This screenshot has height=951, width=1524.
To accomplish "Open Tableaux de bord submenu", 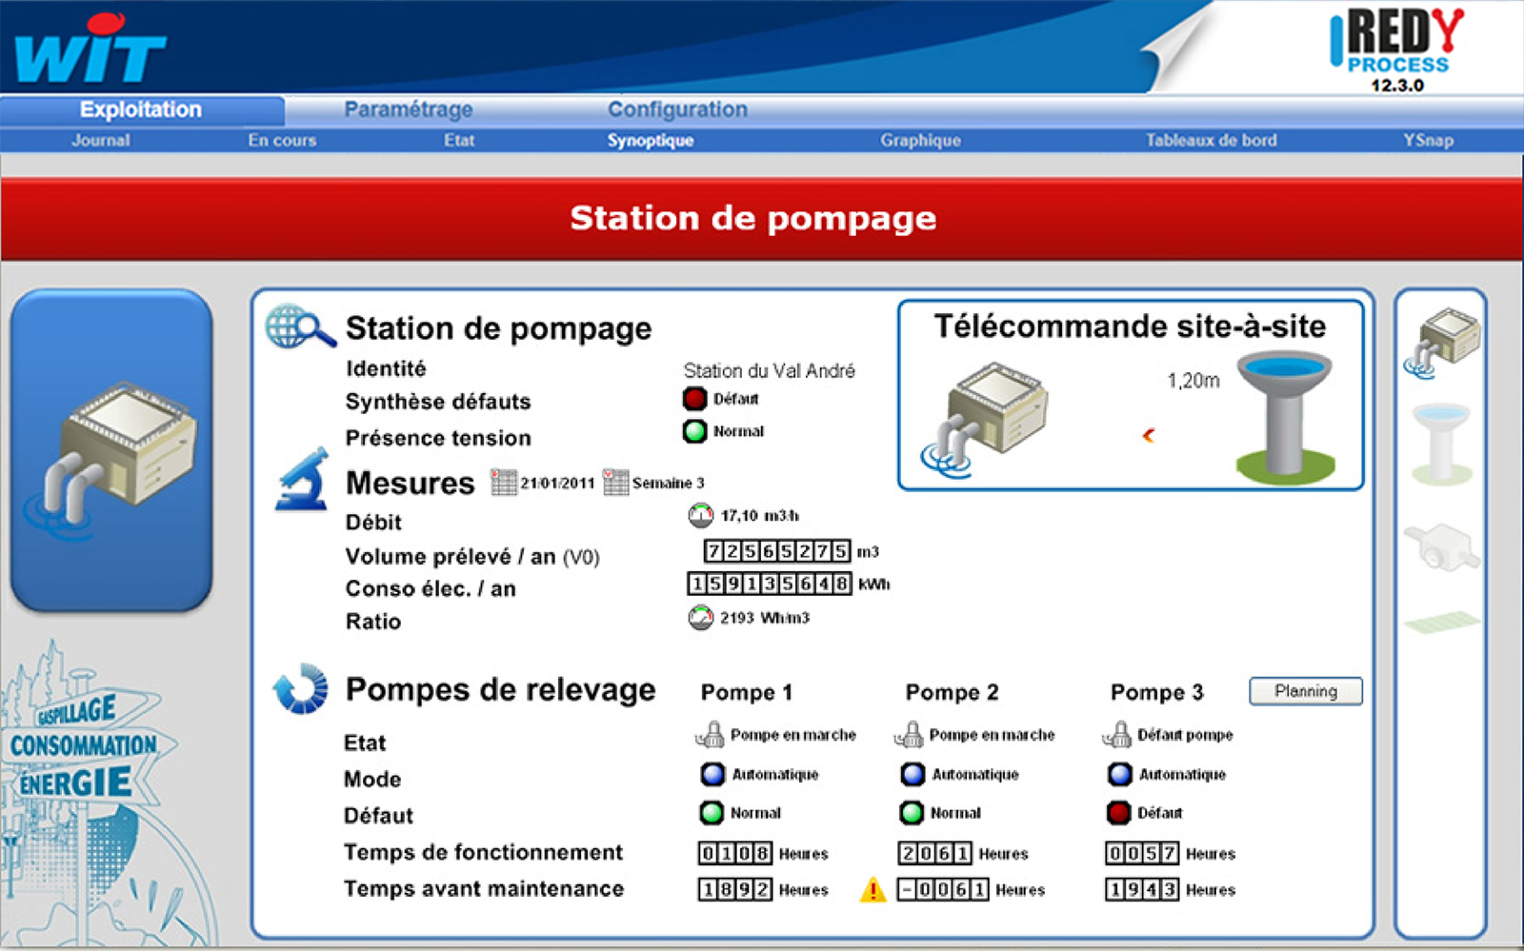I will coord(1211,140).
